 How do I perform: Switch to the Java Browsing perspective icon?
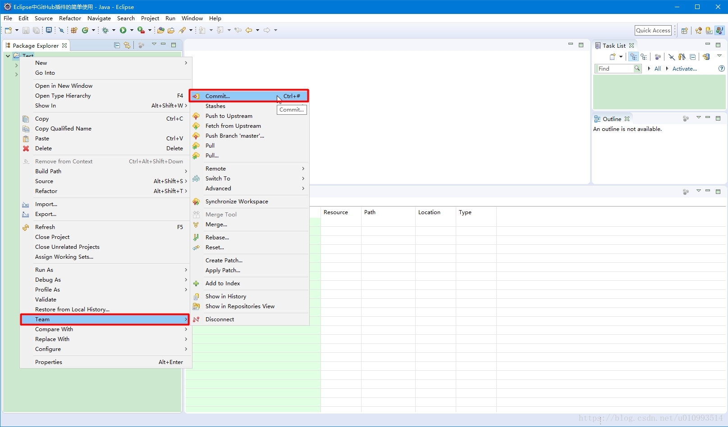pyautogui.click(x=699, y=31)
